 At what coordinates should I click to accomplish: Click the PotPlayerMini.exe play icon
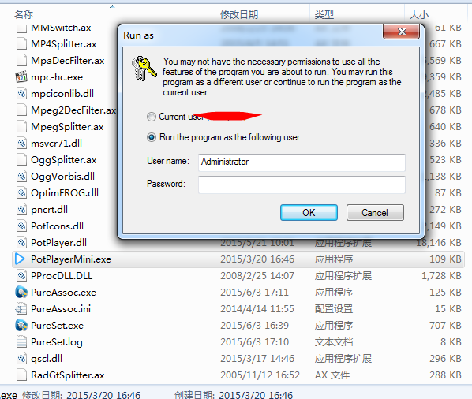tap(20, 259)
